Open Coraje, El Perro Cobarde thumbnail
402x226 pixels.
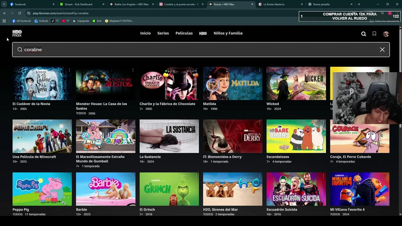tap(360, 136)
